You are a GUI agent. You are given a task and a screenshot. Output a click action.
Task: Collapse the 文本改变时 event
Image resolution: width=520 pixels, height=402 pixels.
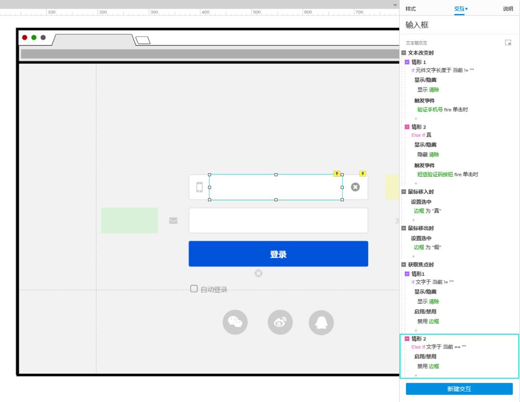[403, 53]
